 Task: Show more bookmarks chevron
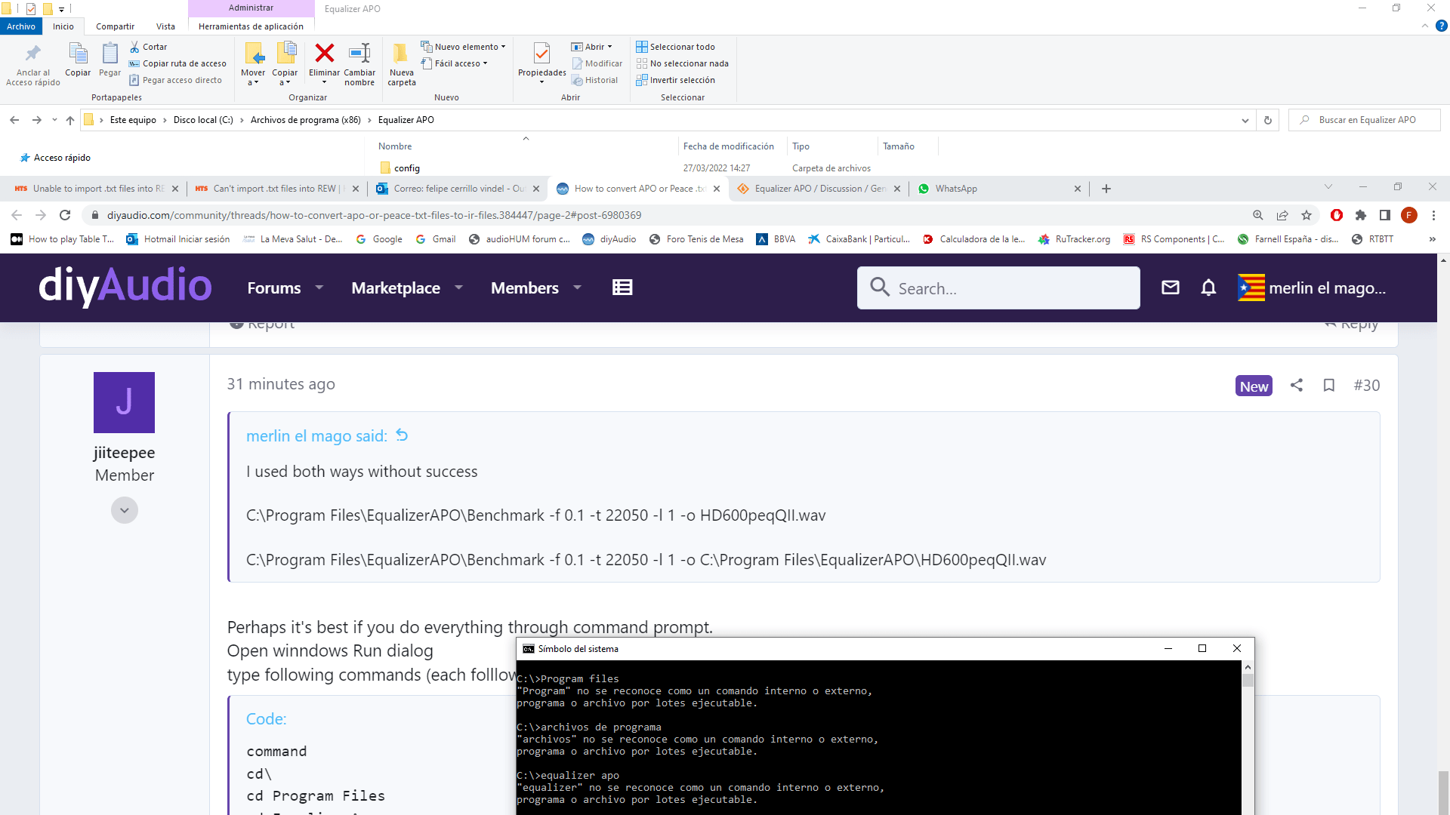click(x=1433, y=239)
